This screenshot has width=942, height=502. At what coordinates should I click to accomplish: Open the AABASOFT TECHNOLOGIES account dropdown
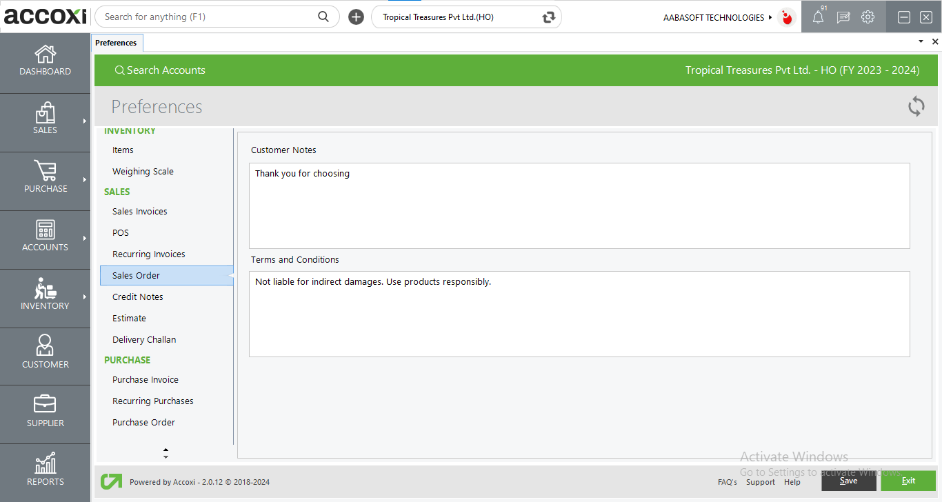coord(717,17)
